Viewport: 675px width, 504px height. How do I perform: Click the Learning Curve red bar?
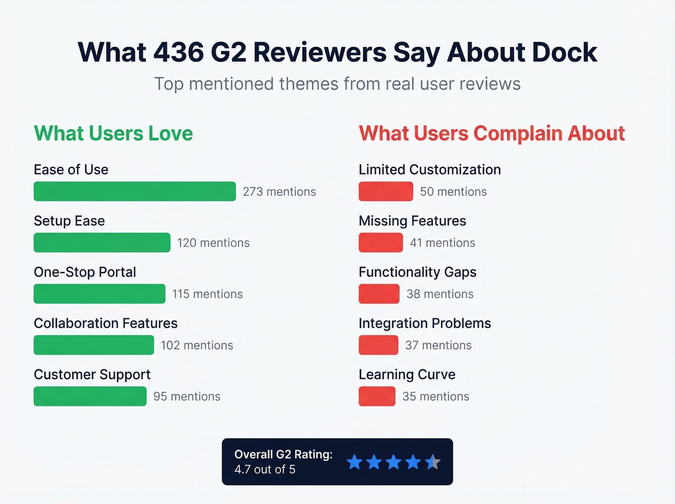[x=377, y=396]
